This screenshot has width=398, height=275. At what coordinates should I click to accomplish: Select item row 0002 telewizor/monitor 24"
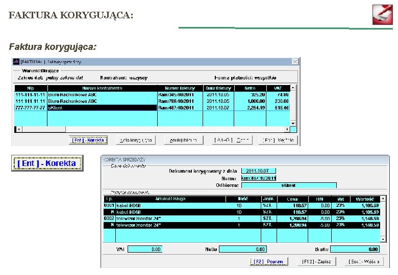coord(242,218)
